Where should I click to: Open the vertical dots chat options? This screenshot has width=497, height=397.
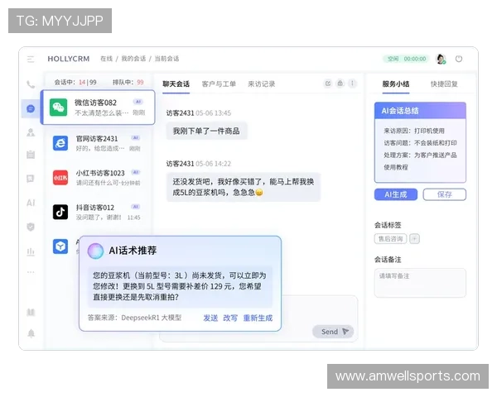pos(352,84)
